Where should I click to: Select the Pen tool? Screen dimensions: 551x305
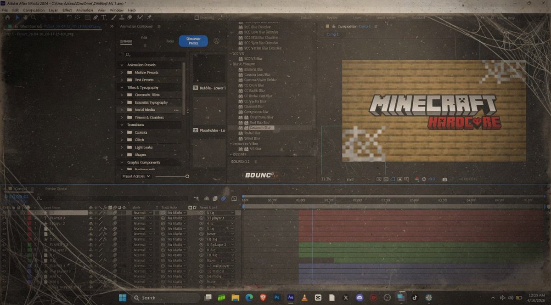[96, 17]
